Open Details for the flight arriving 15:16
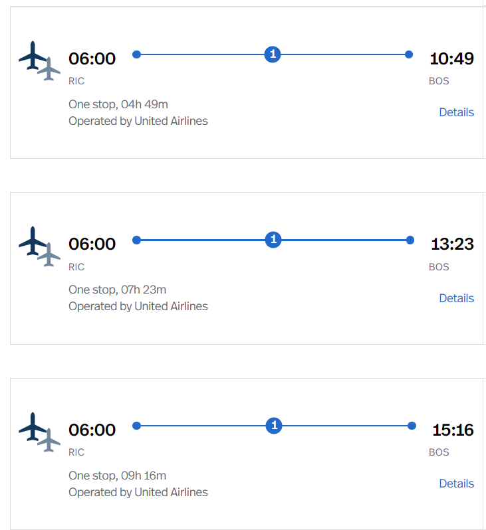This screenshot has height=530, width=486. [456, 484]
